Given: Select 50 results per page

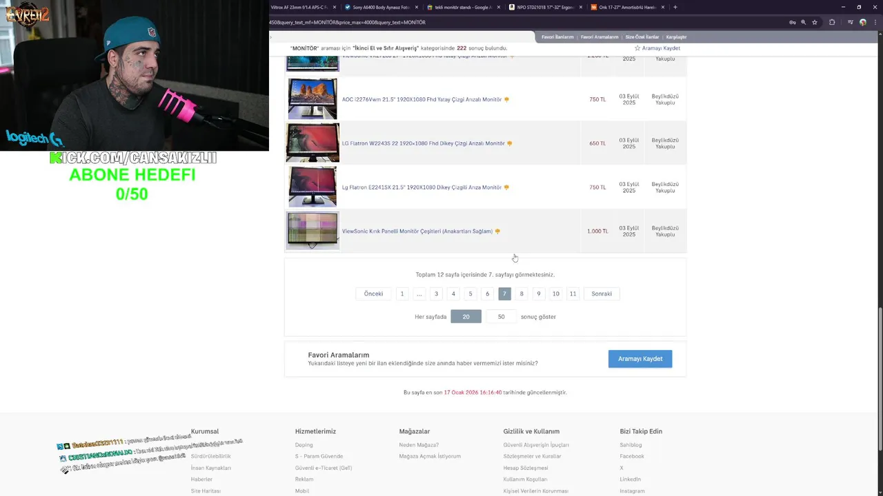Looking at the screenshot, I should (x=501, y=316).
